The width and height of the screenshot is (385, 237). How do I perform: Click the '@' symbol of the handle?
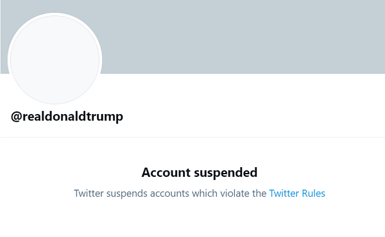point(17,117)
